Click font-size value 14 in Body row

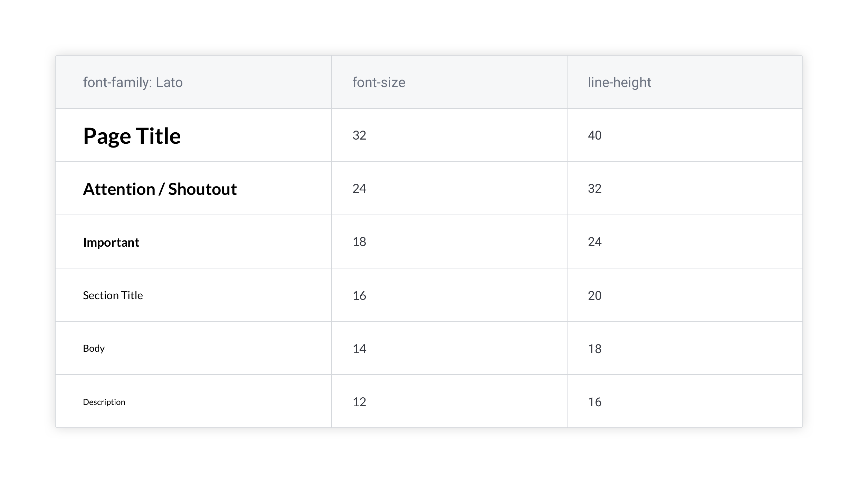click(359, 349)
